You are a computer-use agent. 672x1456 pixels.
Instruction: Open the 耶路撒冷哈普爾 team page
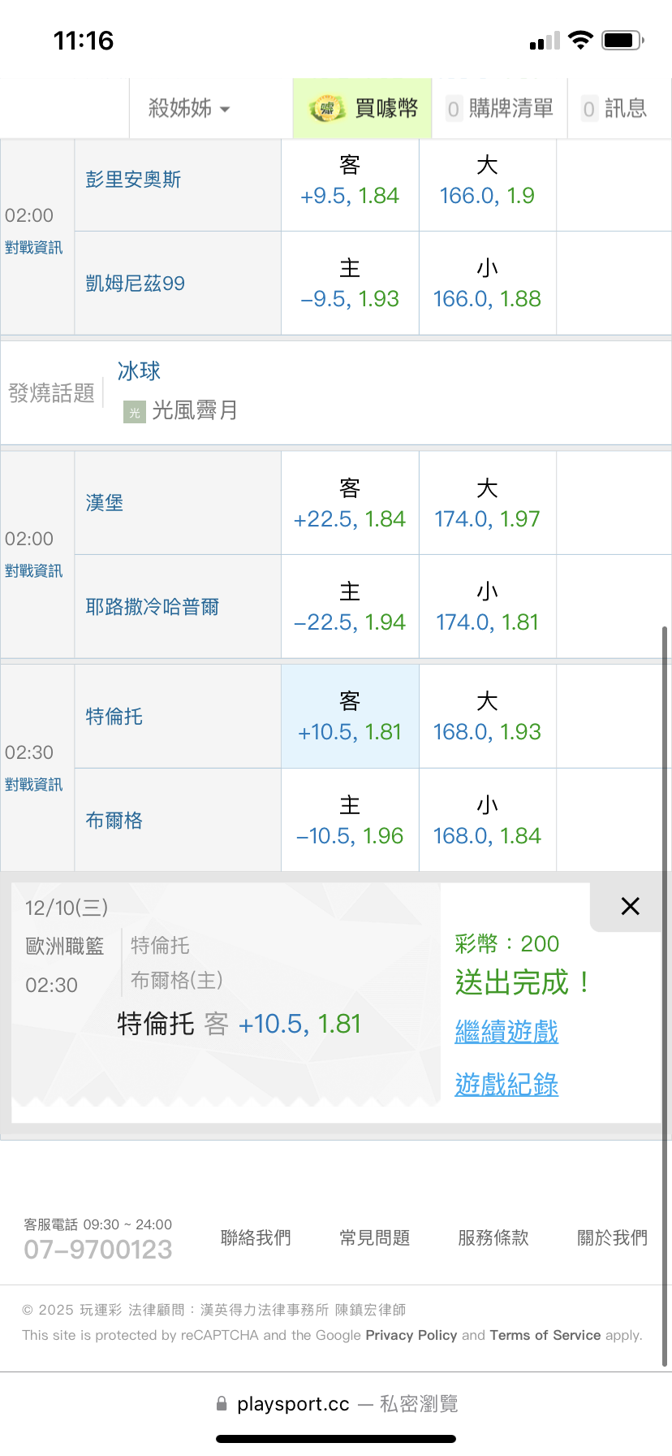pos(153,607)
